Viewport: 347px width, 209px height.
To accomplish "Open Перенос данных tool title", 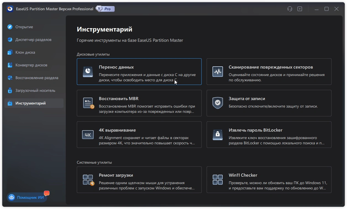I will point(116,67).
